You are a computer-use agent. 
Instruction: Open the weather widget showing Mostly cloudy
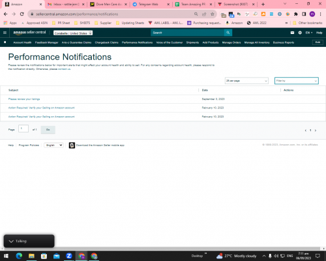236,256
